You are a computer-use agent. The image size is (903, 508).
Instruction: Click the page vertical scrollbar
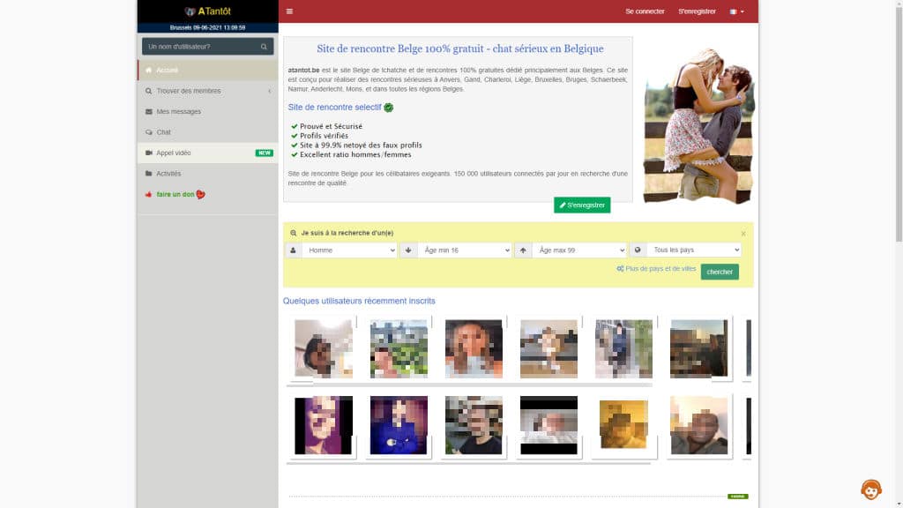(899, 123)
